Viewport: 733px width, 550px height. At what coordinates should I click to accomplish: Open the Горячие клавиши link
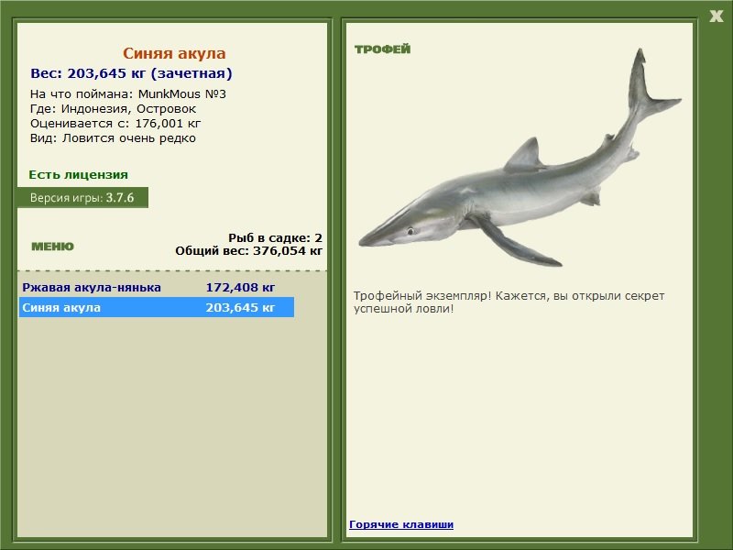pyautogui.click(x=401, y=524)
